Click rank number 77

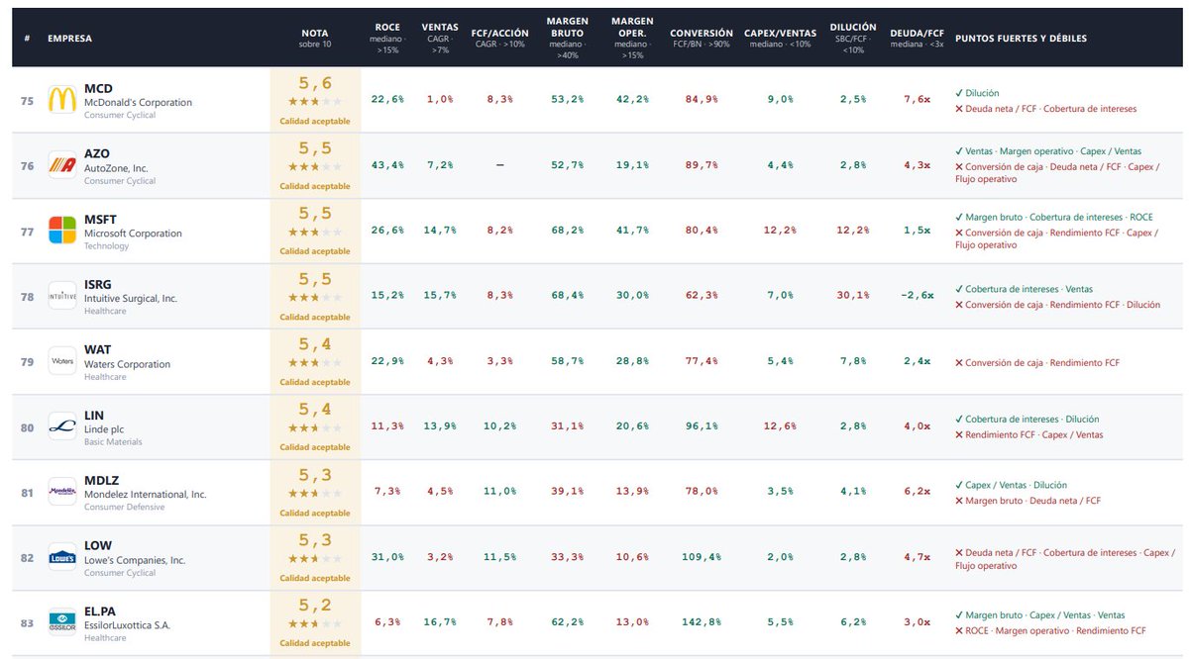(27, 230)
